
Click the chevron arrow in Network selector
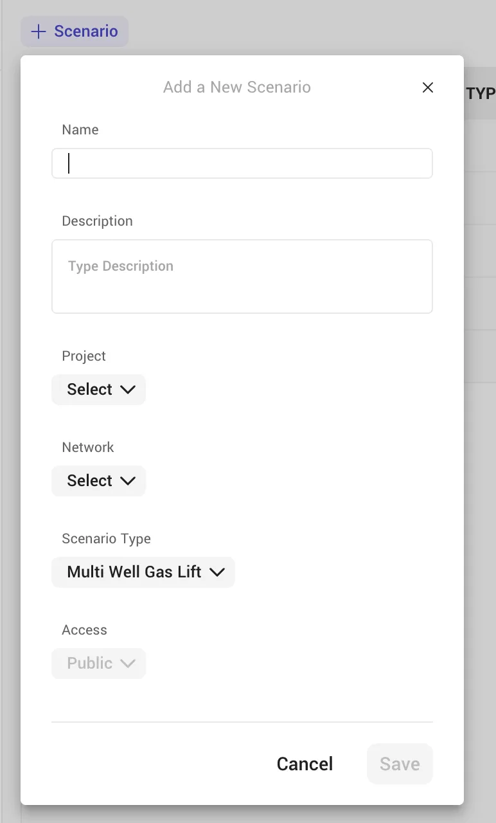(128, 481)
